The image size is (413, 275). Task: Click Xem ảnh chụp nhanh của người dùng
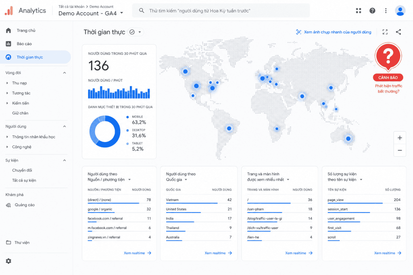click(x=334, y=32)
